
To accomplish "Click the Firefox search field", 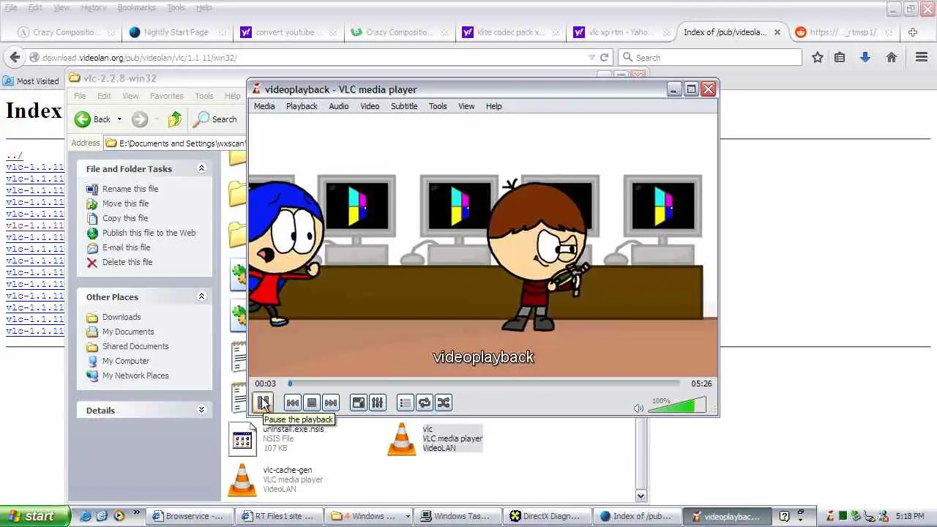I will point(710,57).
